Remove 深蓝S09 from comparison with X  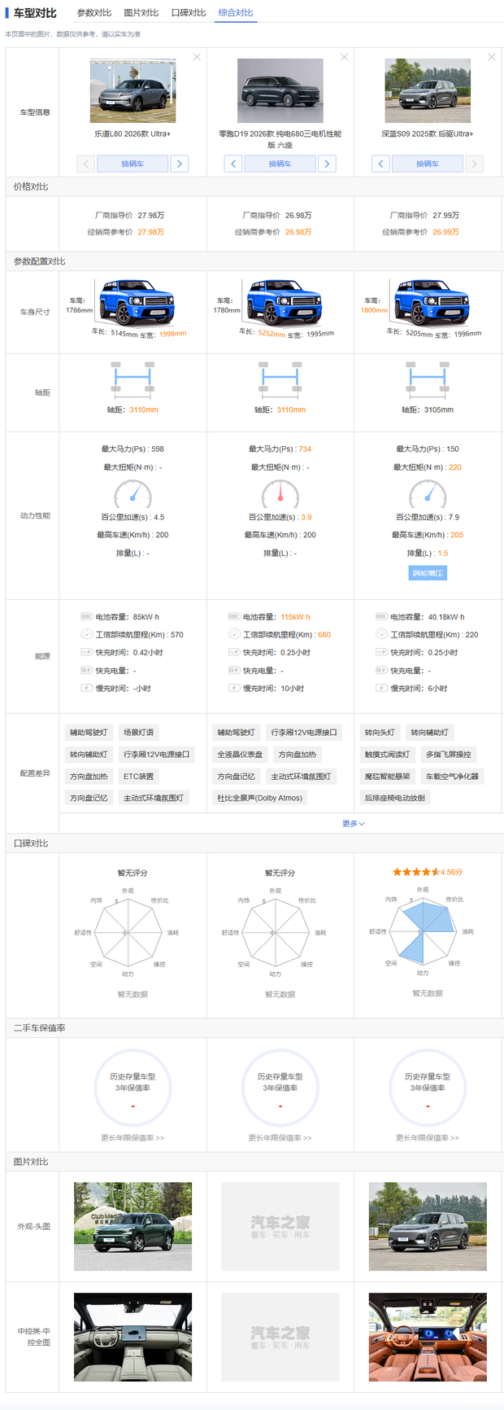pos(491,57)
